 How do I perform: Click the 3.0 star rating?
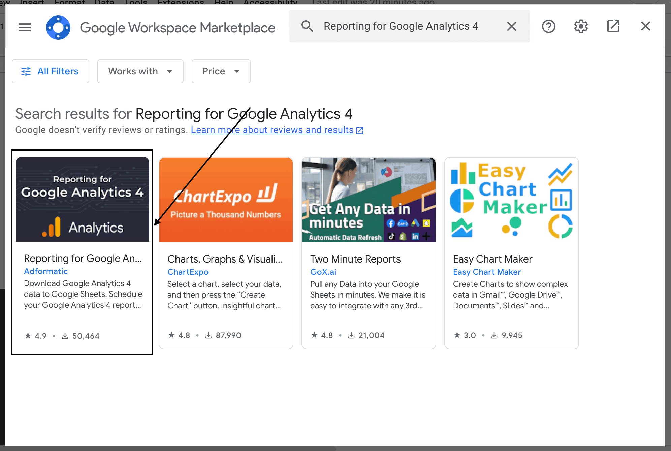pyautogui.click(x=465, y=335)
